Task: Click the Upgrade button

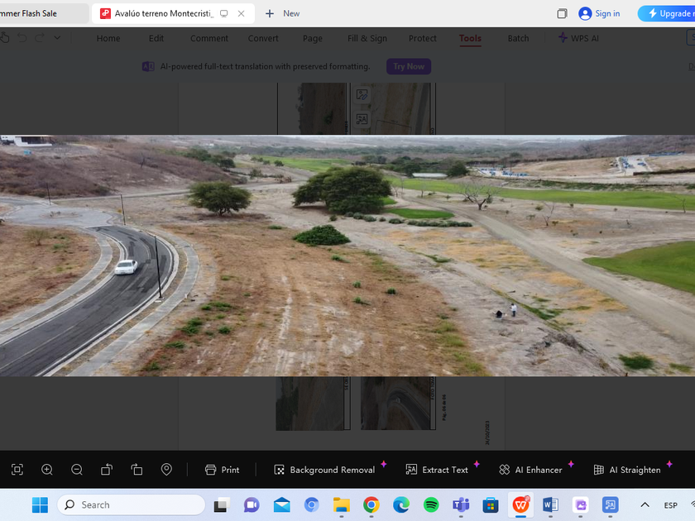Action: [667, 14]
